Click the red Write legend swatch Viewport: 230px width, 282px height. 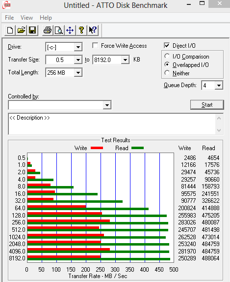tap(97, 148)
